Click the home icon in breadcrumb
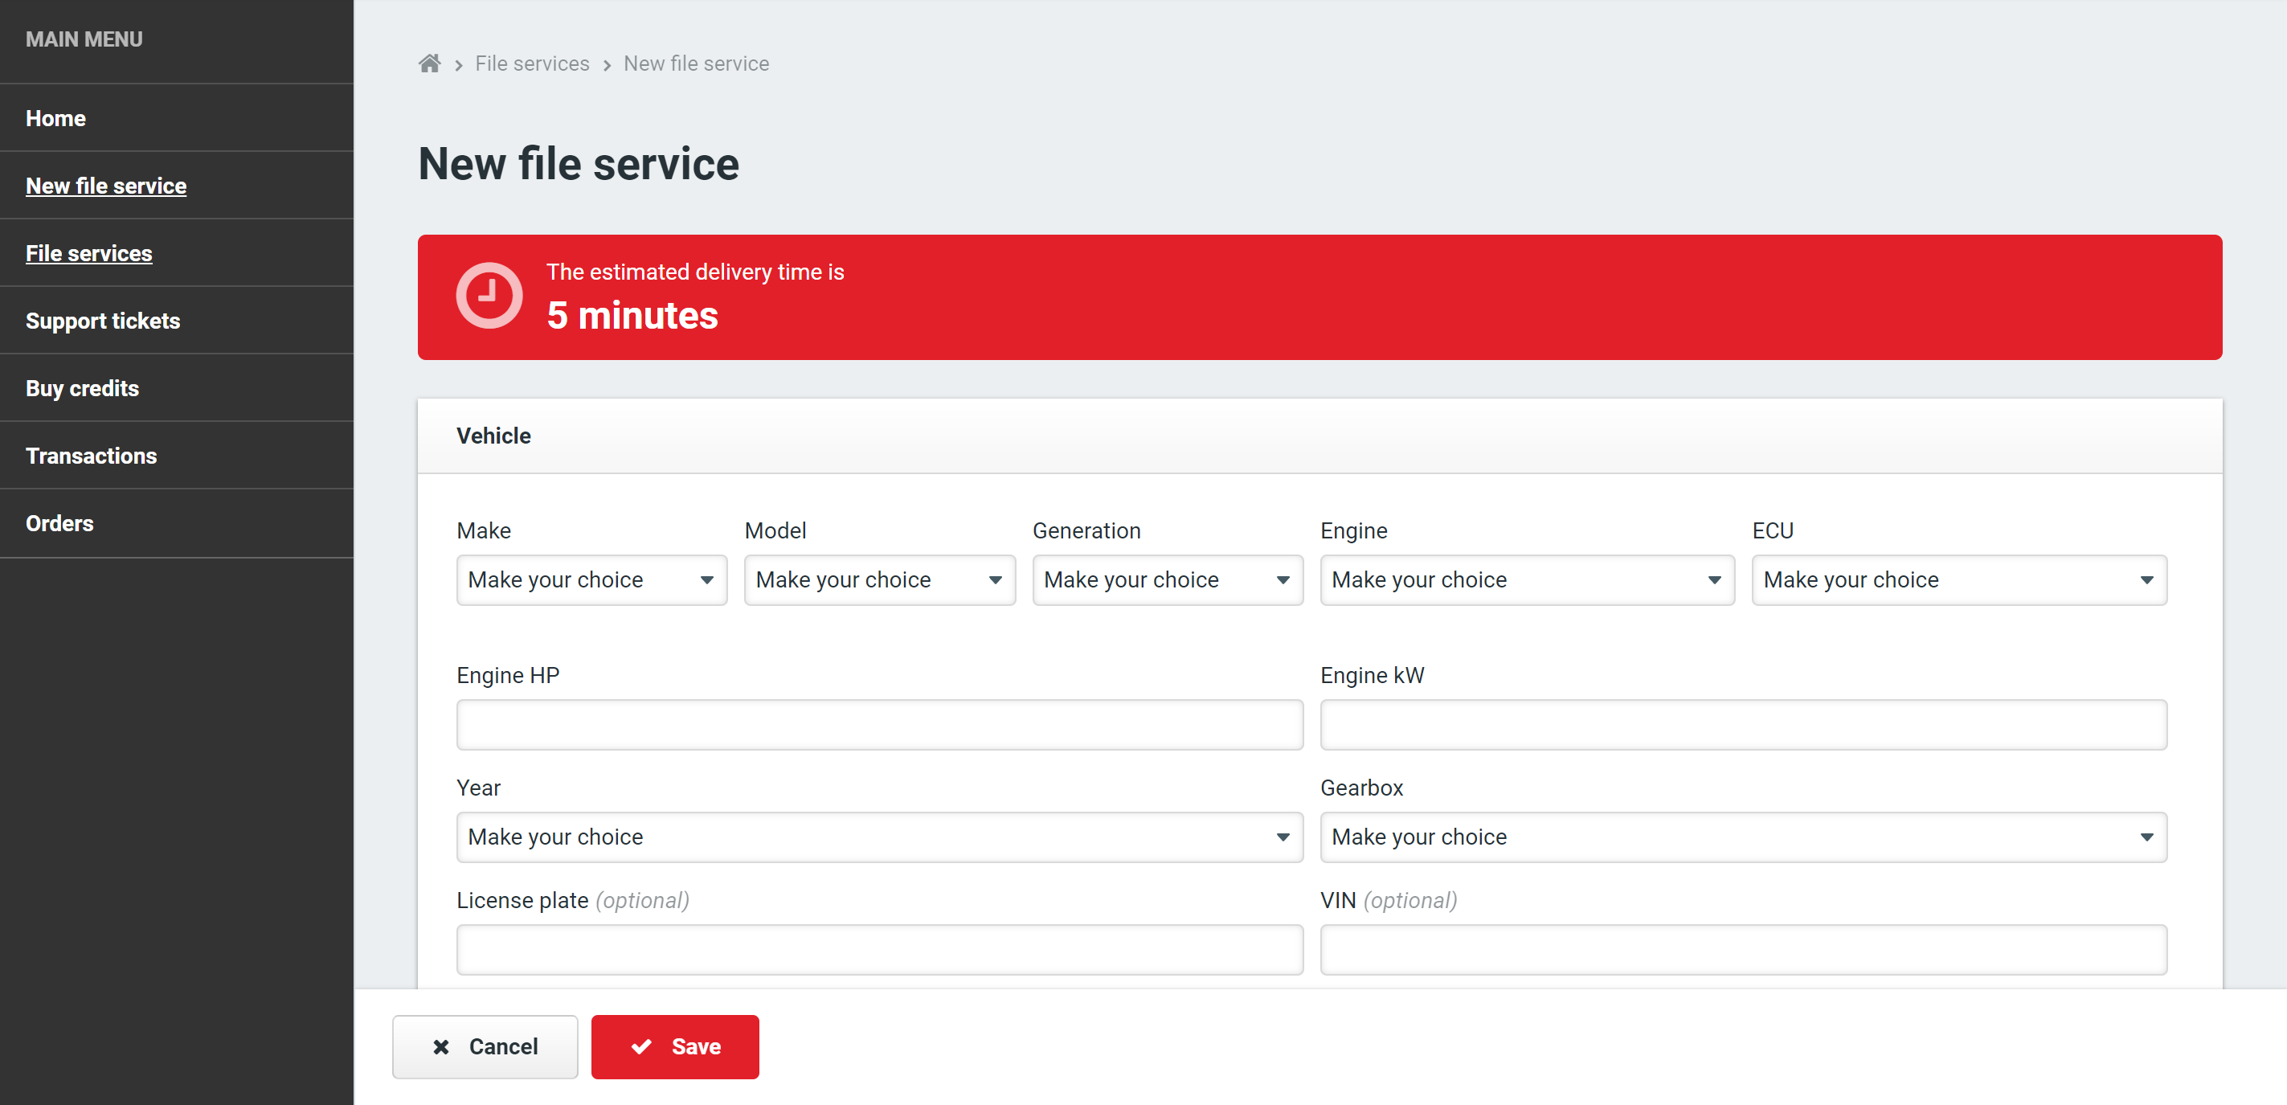2287x1105 pixels. coord(430,64)
